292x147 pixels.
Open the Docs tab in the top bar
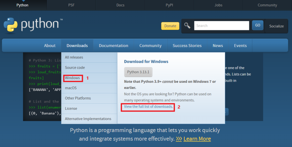[120, 5]
